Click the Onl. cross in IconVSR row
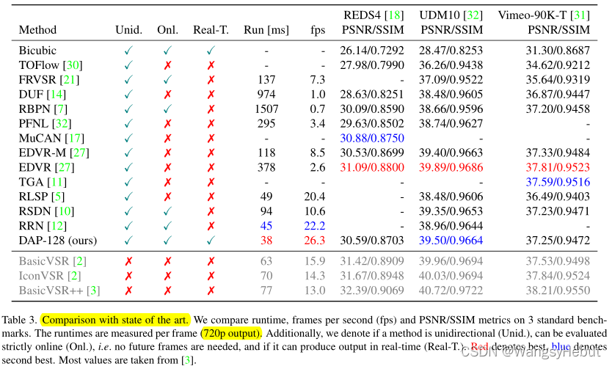The width and height of the screenshot is (612, 366). pos(167,277)
